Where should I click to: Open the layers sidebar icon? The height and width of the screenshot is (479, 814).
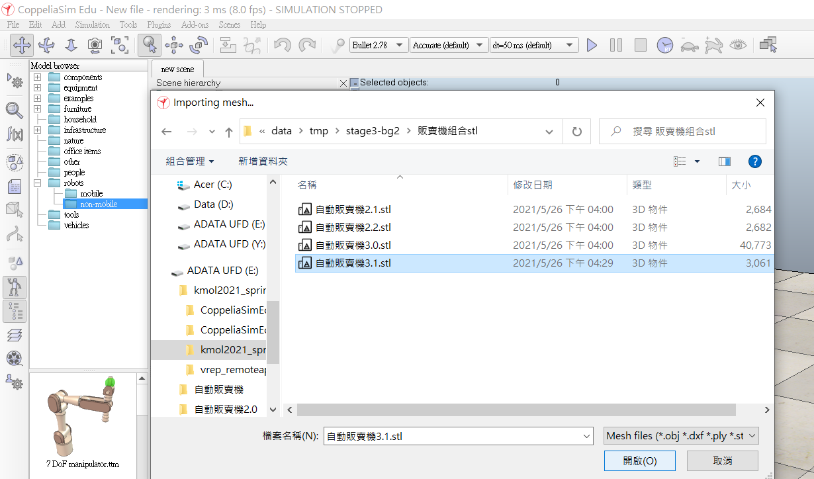pyautogui.click(x=15, y=335)
